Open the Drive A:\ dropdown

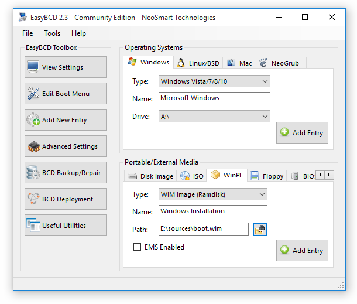(214, 117)
